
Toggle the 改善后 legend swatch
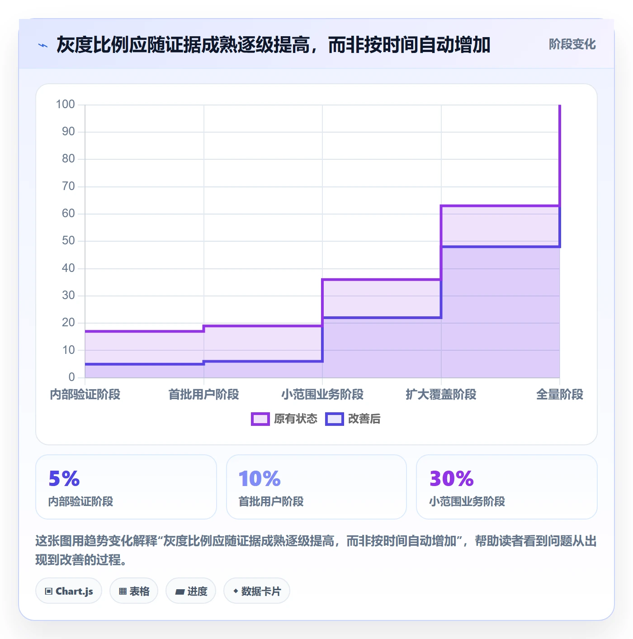(x=335, y=419)
